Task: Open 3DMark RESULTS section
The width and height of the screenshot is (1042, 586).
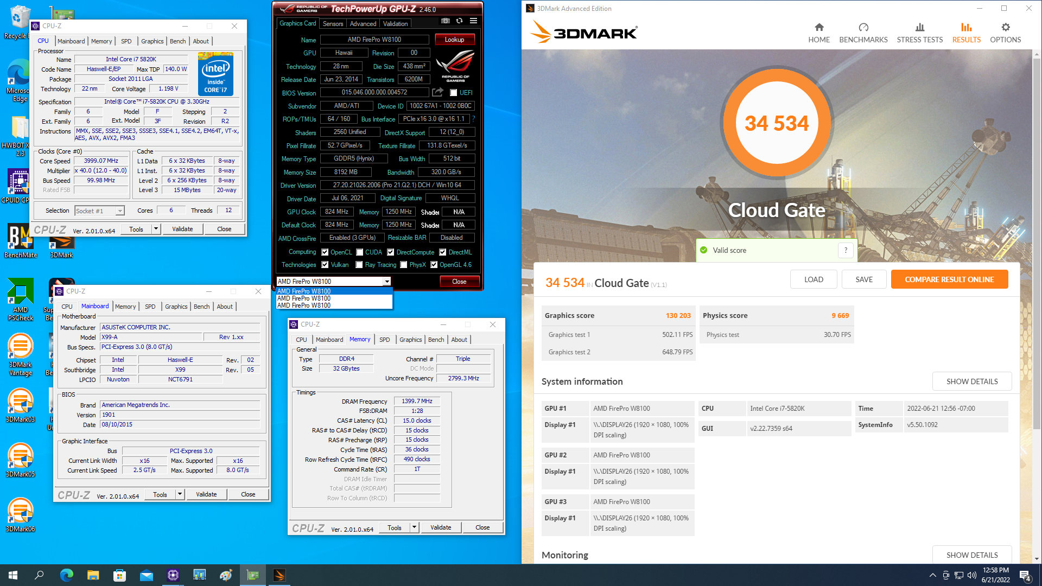Action: click(966, 33)
